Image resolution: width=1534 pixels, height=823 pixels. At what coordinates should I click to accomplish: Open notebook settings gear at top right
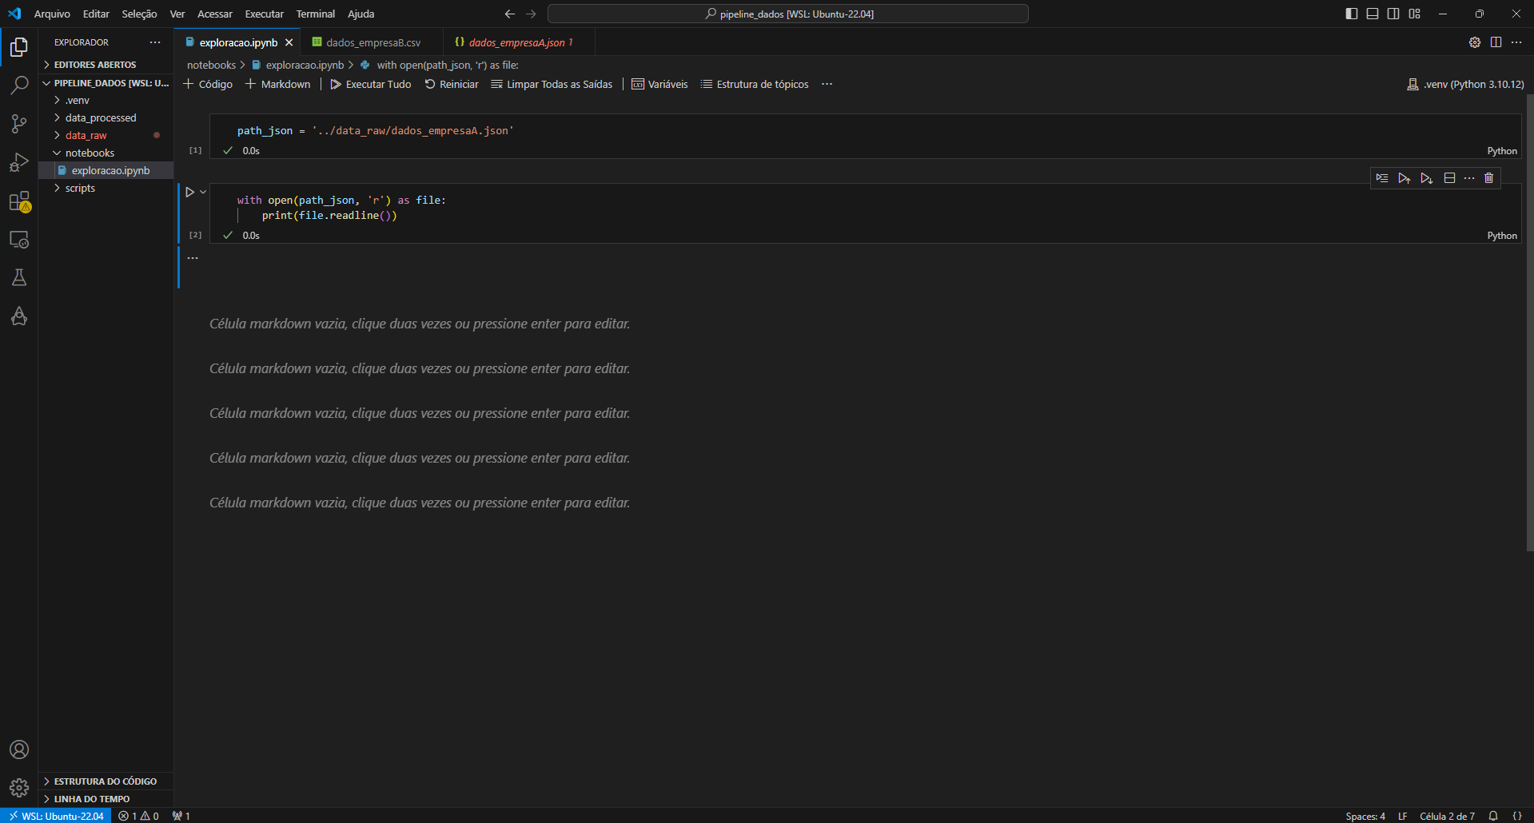1475,42
